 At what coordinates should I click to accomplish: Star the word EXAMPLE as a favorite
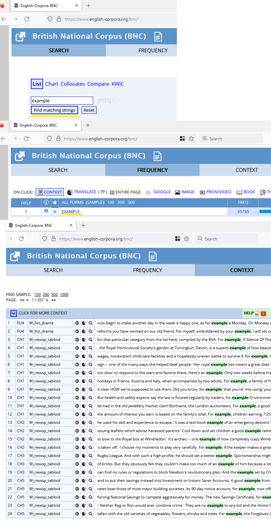coord(54,211)
